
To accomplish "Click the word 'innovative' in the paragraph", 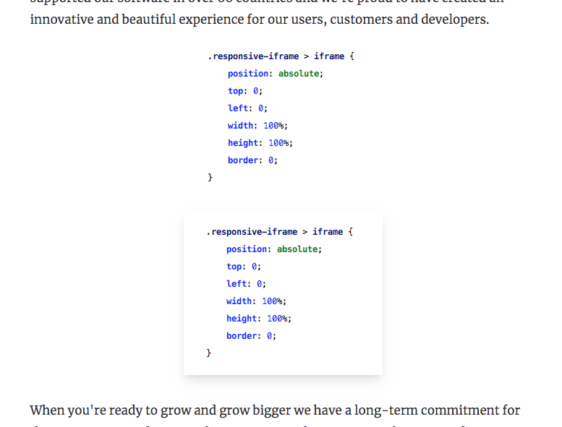I will pos(61,20).
